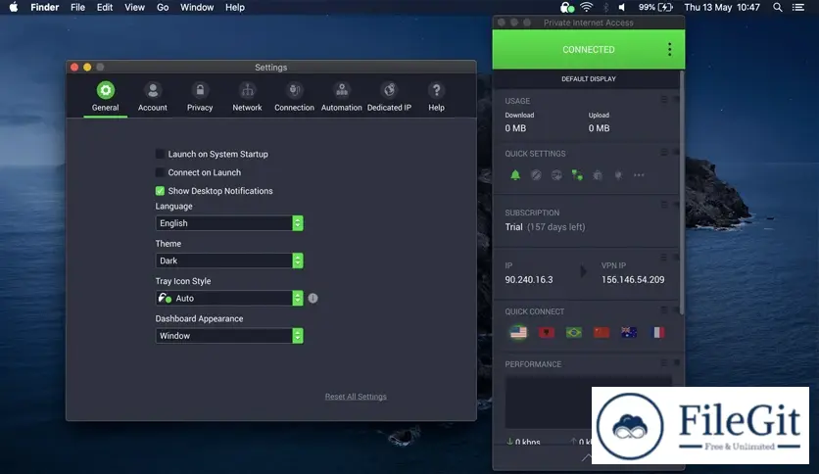Image resolution: width=819 pixels, height=474 pixels.
Task: Open the Automation tab
Action: 342,97
